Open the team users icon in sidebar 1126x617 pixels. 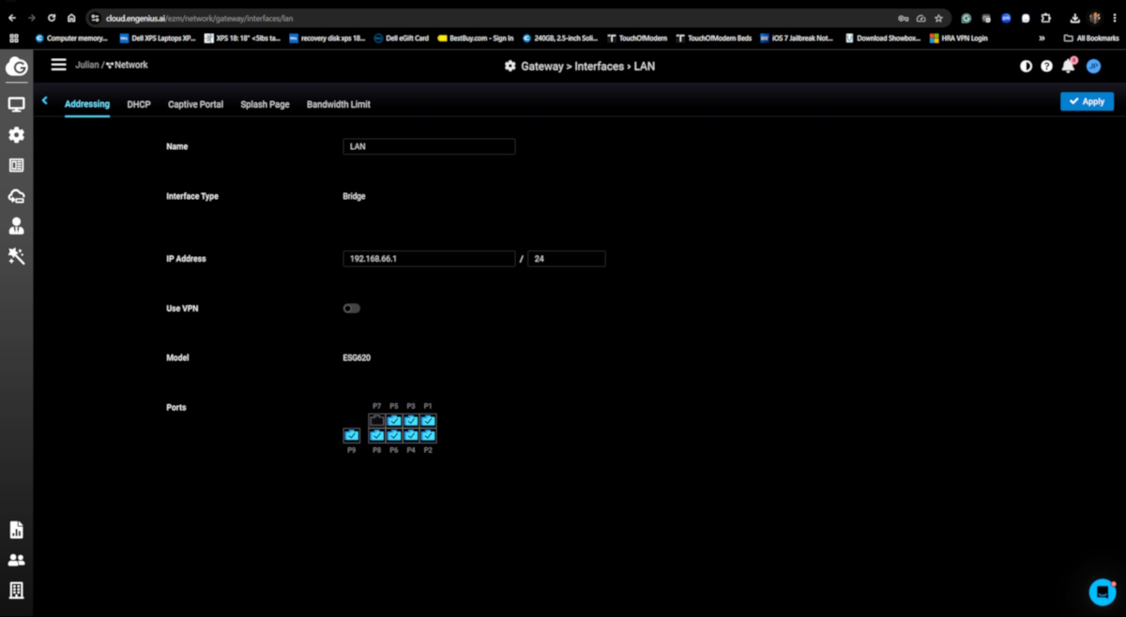coord(16,560)
